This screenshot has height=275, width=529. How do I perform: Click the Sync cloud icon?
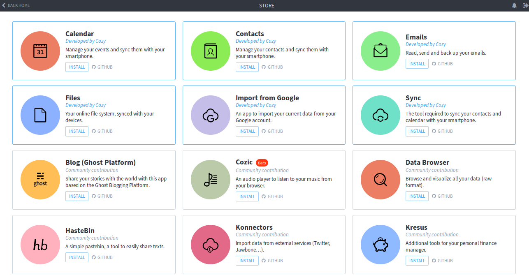click(381, 115)
